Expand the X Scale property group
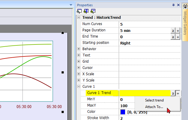 pos(79,74)
